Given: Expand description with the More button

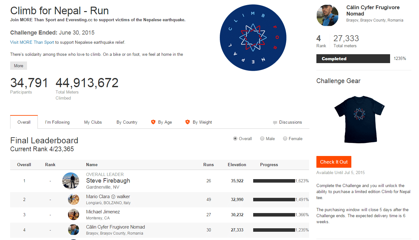Looking at the screenshot, I should tap(18, 66).
